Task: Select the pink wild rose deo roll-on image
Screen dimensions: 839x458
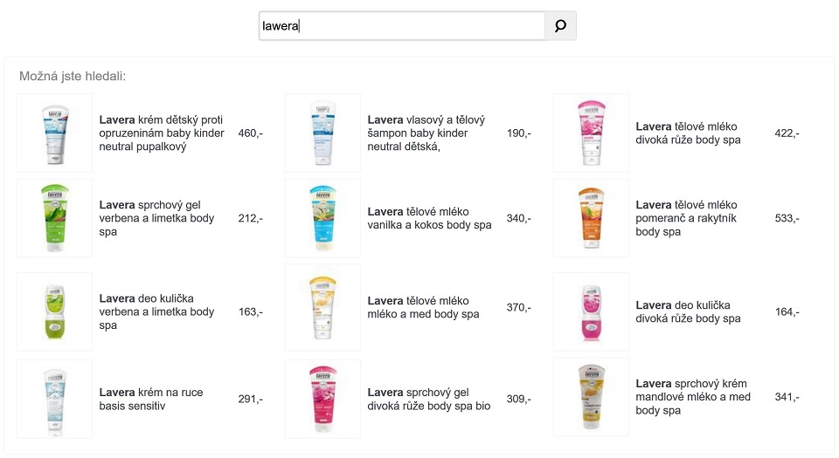Action: (591, 311)
